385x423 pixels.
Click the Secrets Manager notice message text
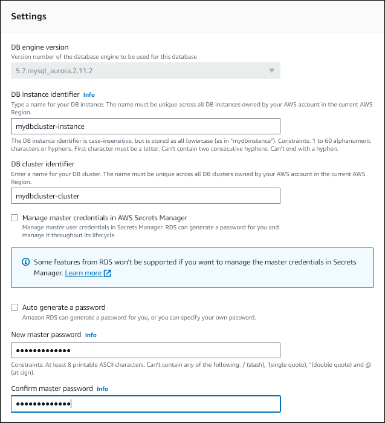[195, 262]
